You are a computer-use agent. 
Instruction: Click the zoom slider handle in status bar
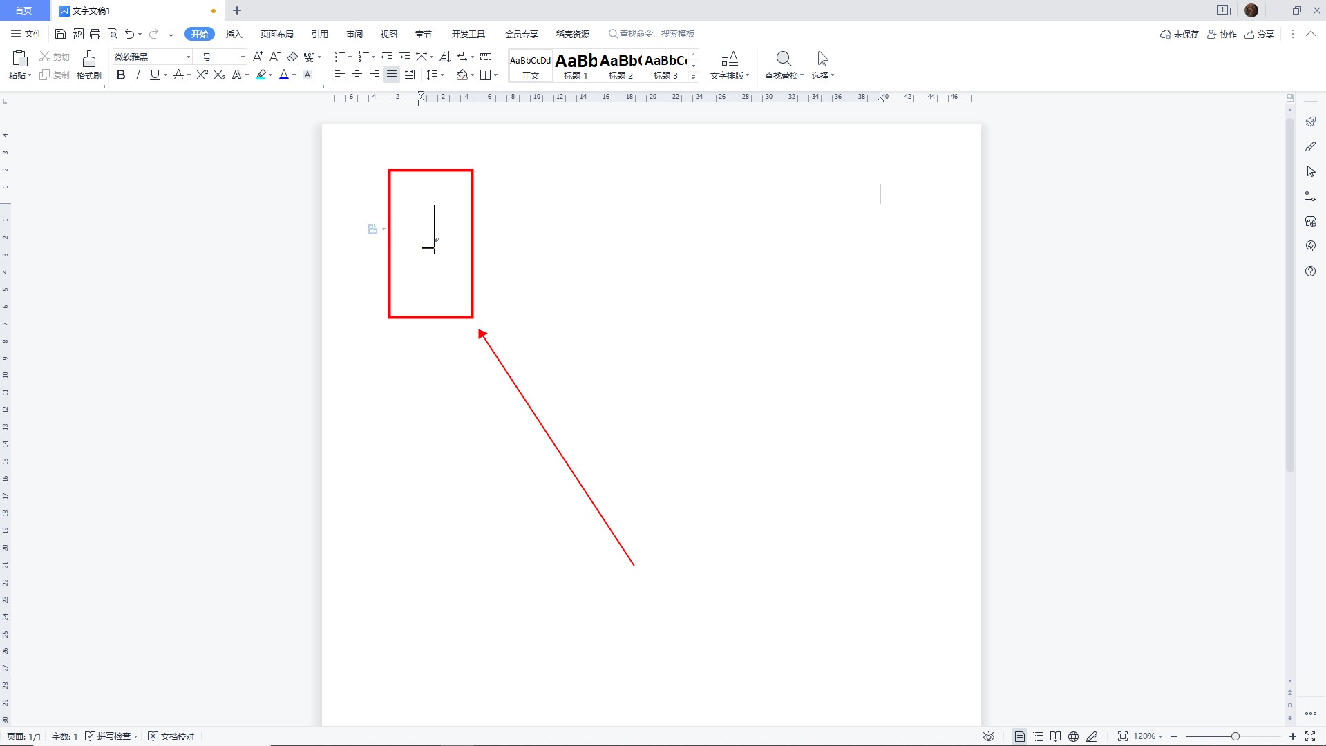[1235, 736]
